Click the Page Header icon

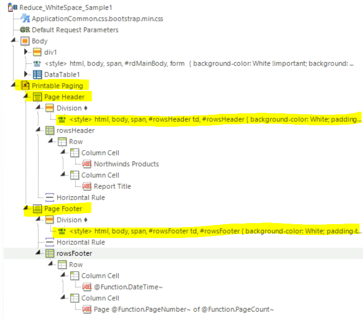point(37,97)
